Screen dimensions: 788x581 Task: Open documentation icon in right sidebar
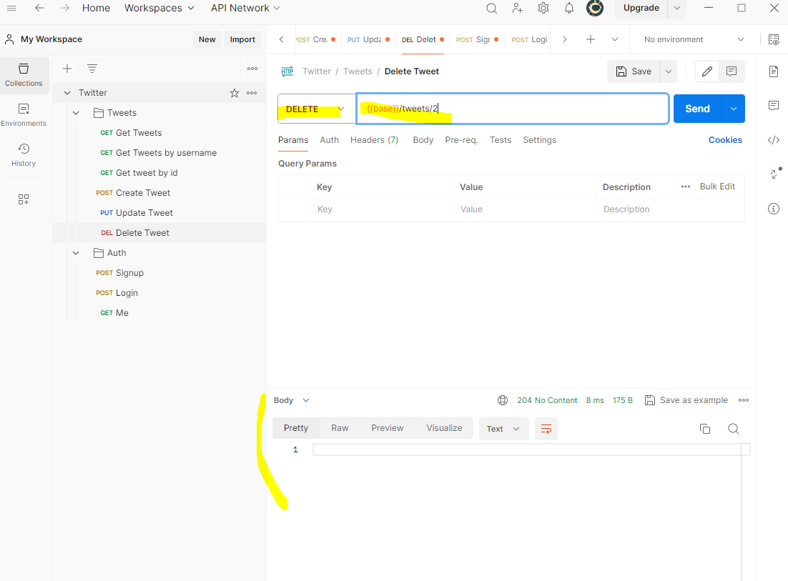coord(774,71)
